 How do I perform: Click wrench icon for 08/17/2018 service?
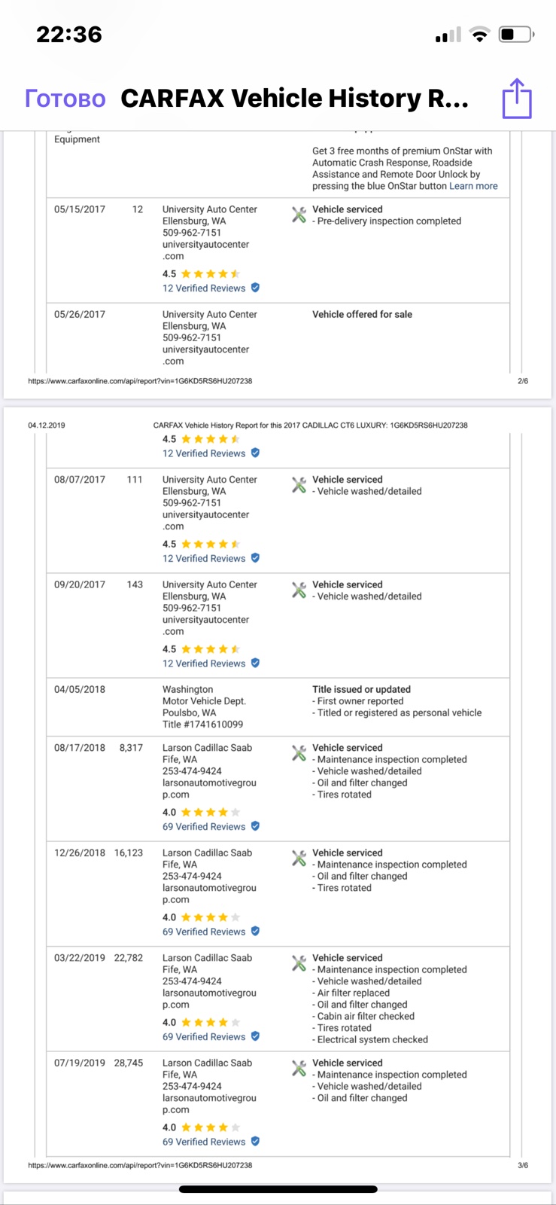[299, 753]
